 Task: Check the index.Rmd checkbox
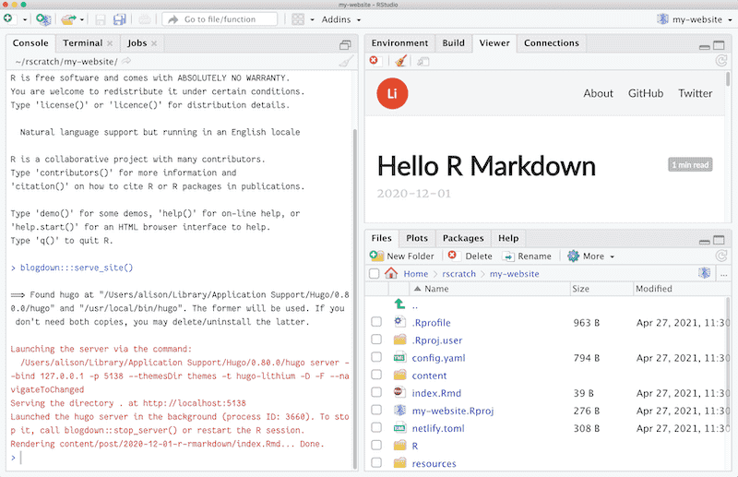coord(376,392)
